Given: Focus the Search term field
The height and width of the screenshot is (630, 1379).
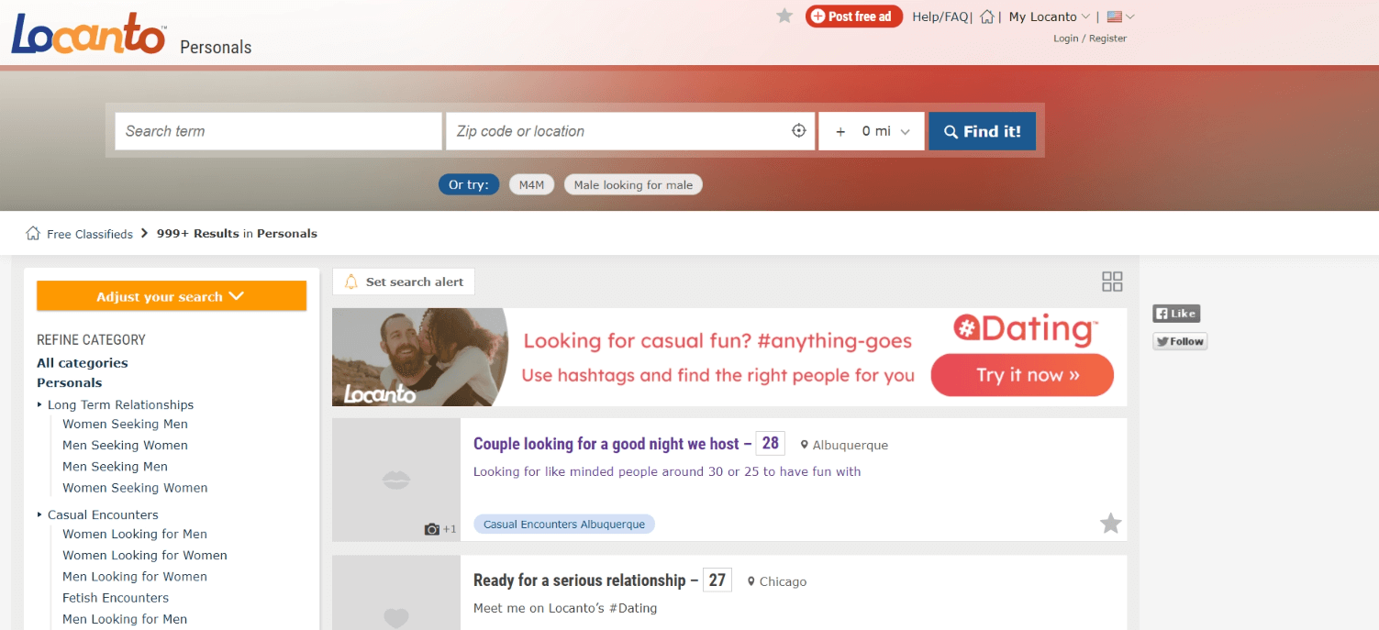Looking at the screenshot, I should (278, 131).
